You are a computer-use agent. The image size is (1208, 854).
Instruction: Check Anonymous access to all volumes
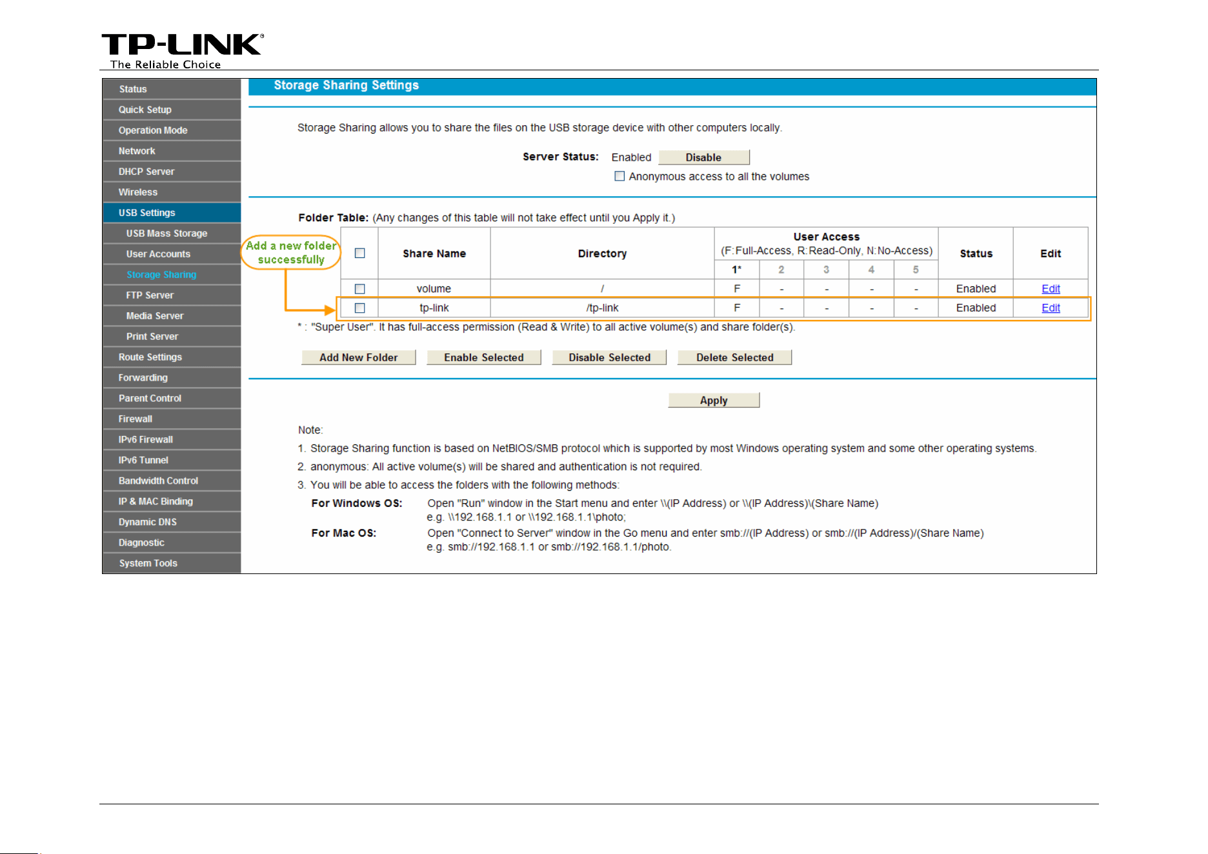pyautogui.click(x=619, y=176)
